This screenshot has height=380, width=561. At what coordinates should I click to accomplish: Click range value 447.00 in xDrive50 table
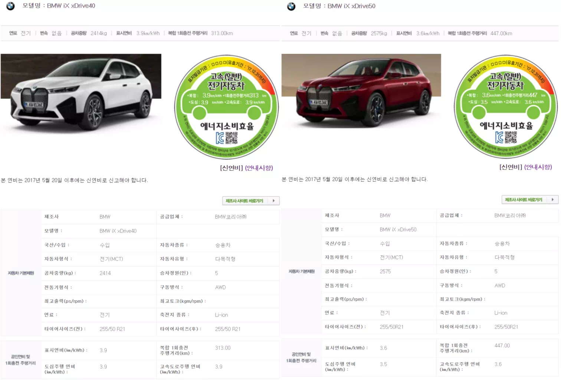click(502, 345)
